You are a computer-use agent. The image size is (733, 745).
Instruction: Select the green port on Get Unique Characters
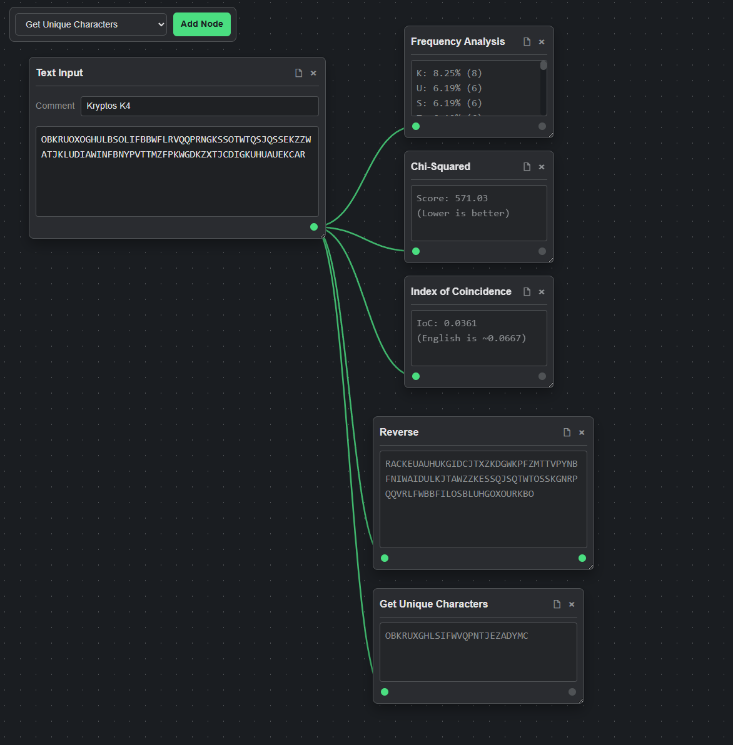click(x=385, y=692)
